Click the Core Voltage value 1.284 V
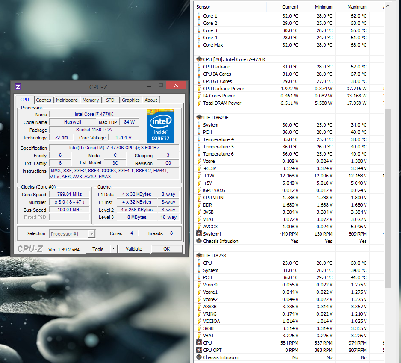This screenshot has height=363, width=401. click(124, 137)
